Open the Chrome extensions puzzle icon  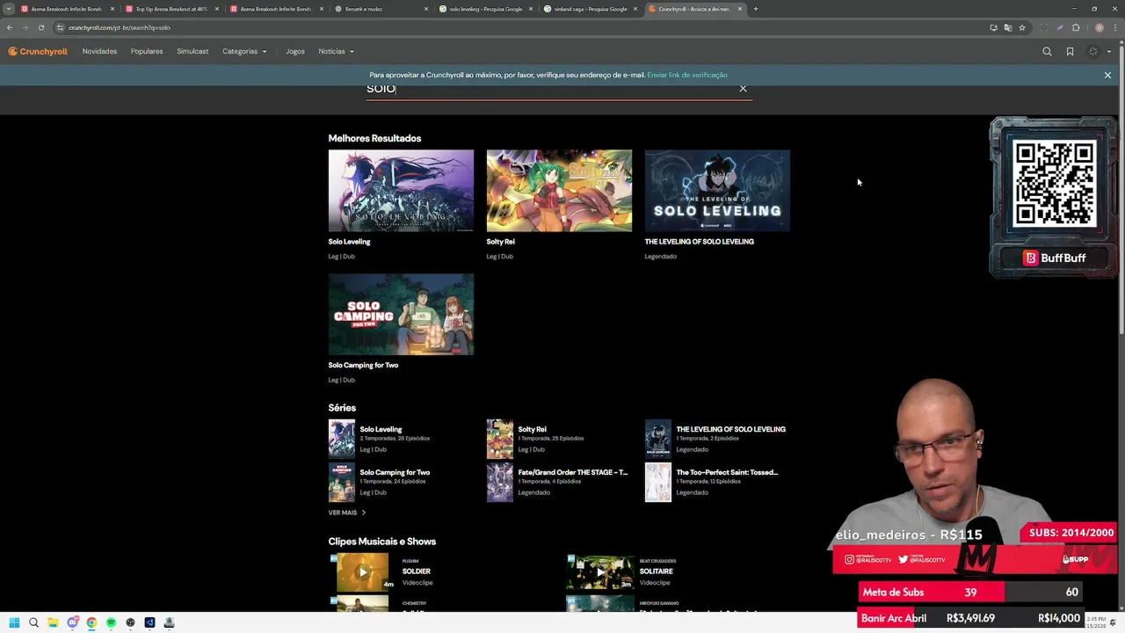point(1076,27)
